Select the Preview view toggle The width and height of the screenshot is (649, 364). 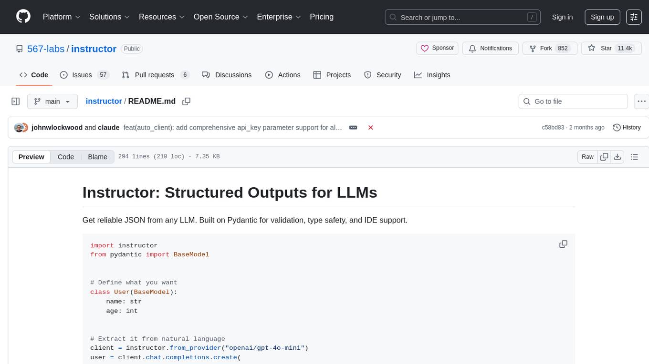pyautogui.click(x=31, y=157)
